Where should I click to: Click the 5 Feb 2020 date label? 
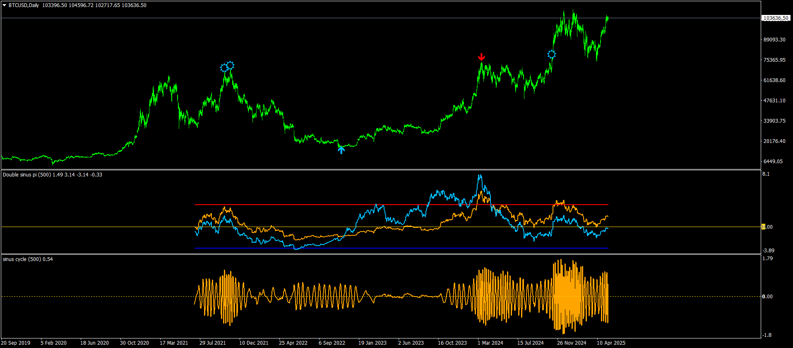pos(53,343)
